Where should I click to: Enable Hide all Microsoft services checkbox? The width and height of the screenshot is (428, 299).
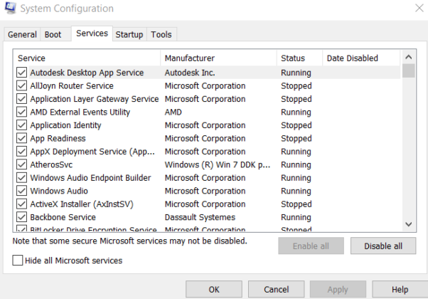(x=18, y=261)
